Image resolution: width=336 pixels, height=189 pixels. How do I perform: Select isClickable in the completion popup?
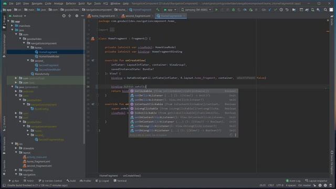[x=183, y=91]
